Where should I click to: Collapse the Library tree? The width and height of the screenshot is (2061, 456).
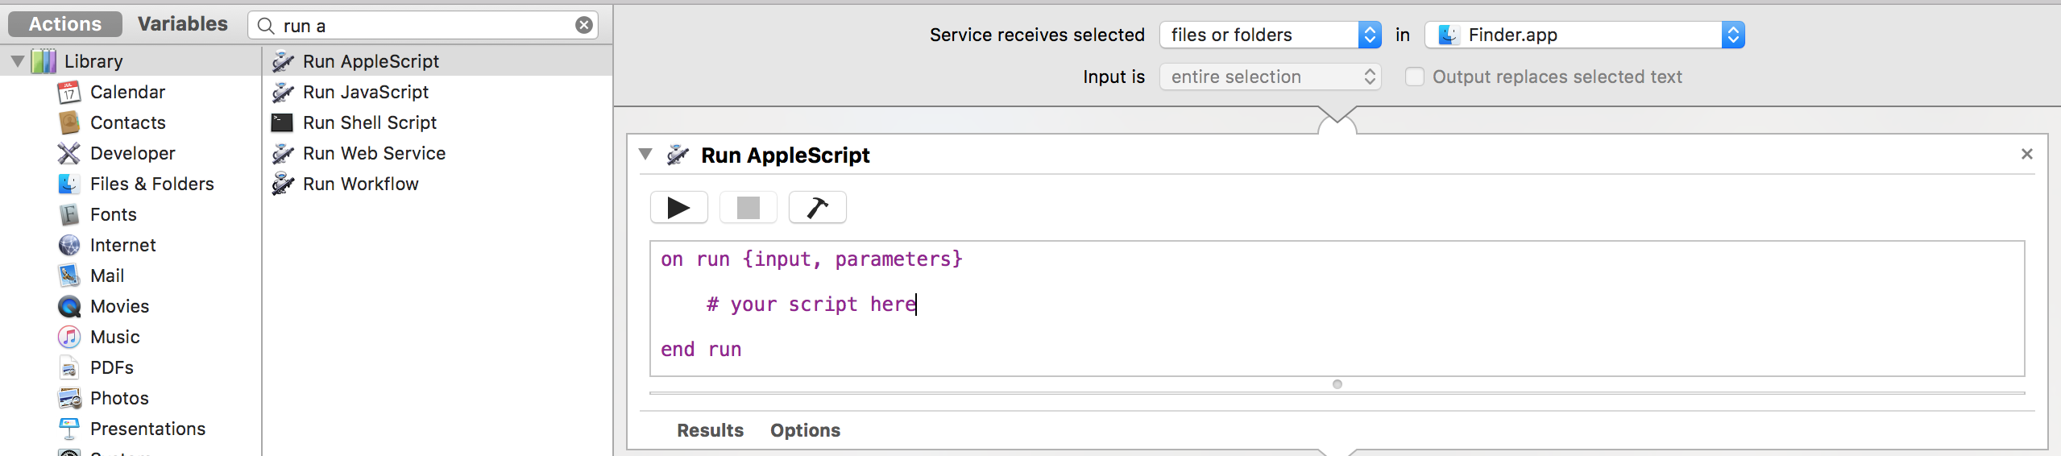[x=18, y=61]
